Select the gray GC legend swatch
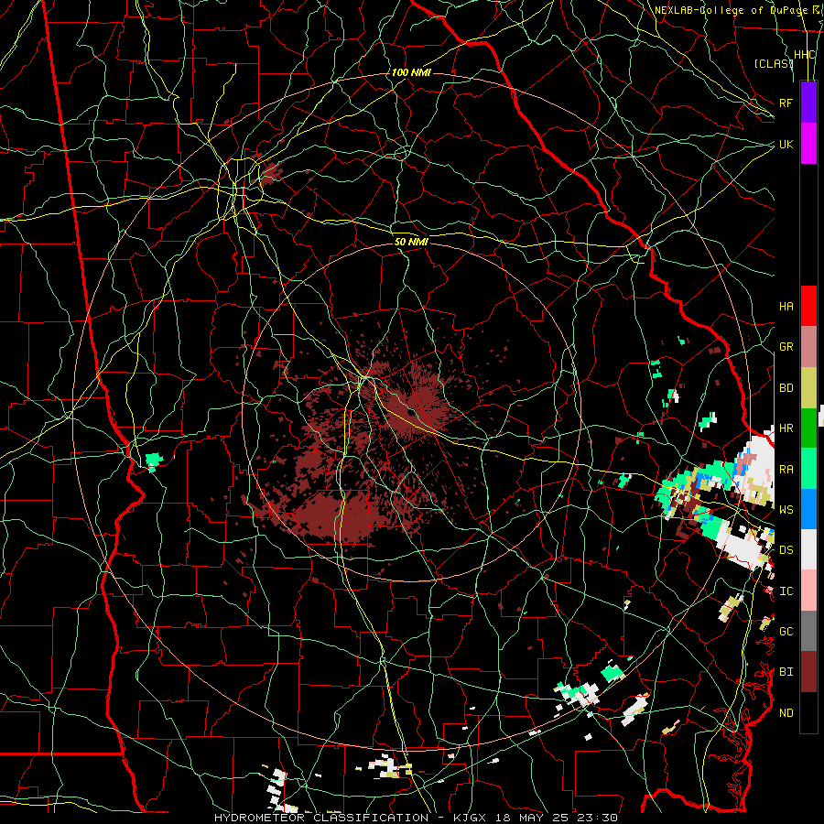Viewport: 824px width, 824px height. (x=808, y=631)
